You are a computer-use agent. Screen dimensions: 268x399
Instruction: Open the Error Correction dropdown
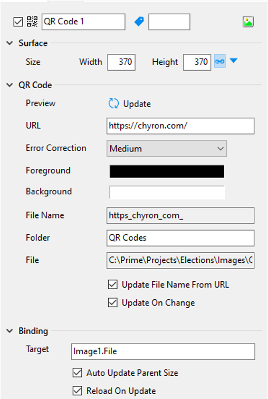click(x=167, y=148)
